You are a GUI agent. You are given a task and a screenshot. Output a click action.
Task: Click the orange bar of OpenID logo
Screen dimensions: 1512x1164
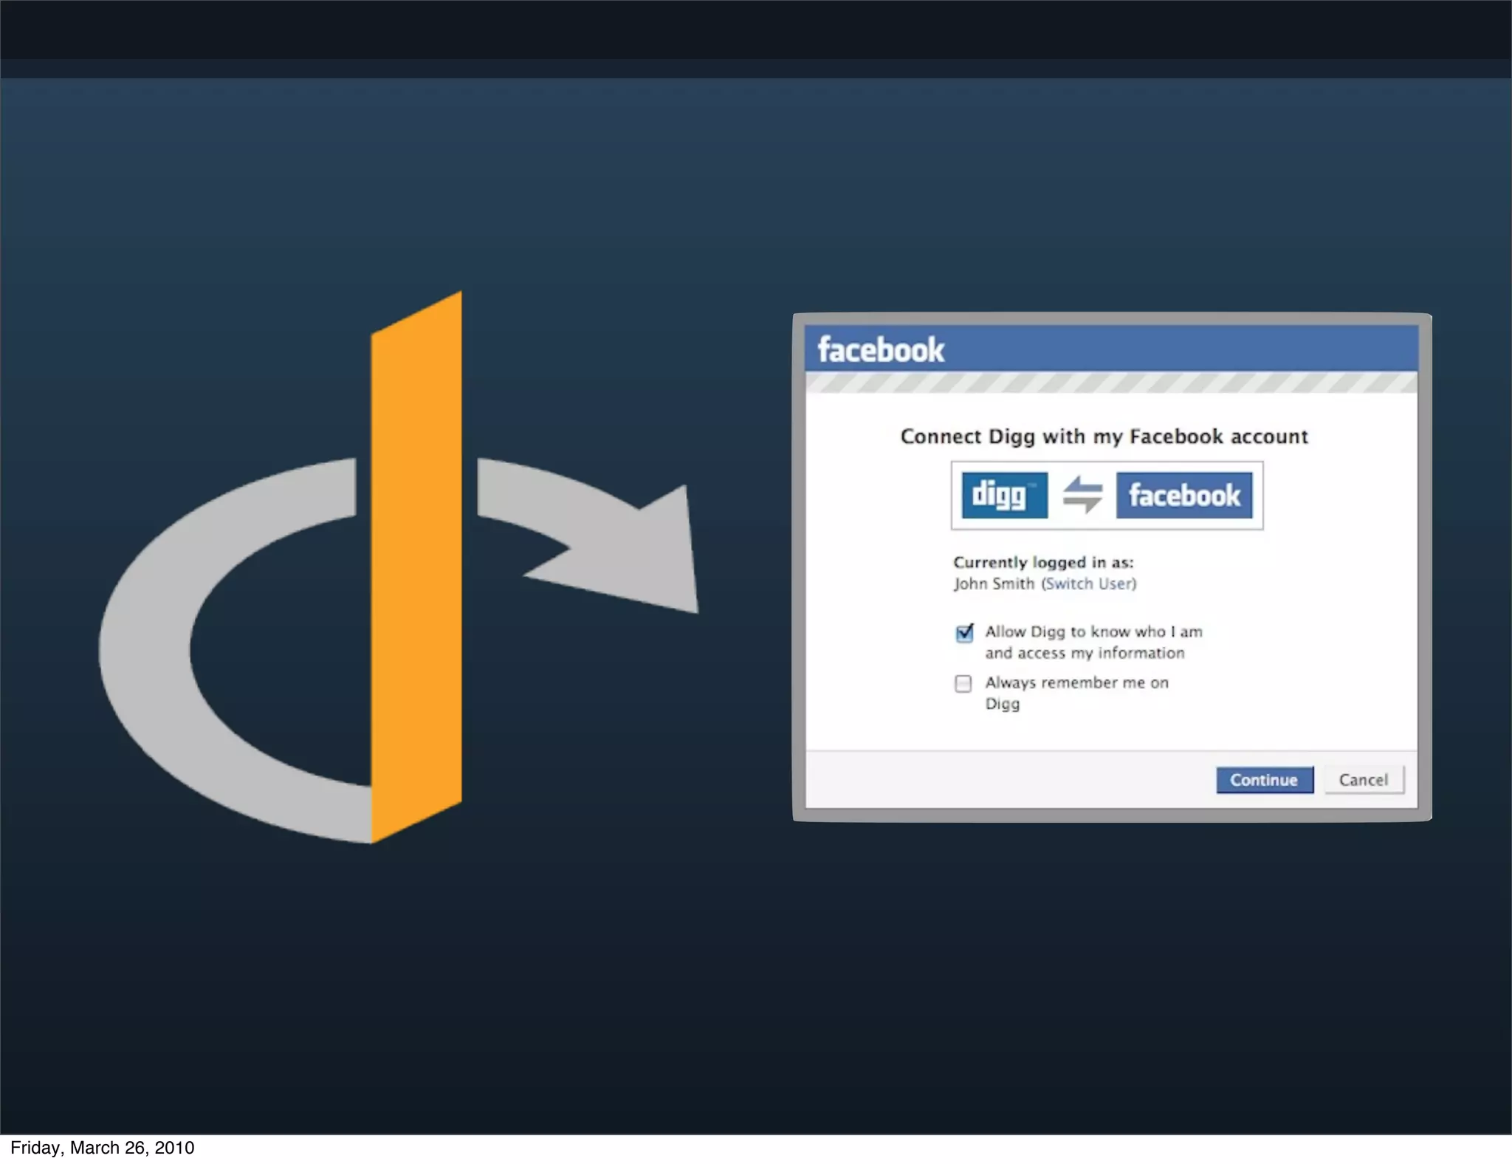(x=416, y=569)
